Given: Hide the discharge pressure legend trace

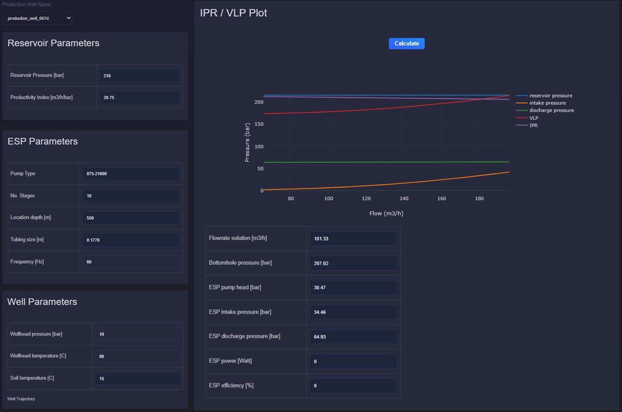Looking at the screenshot, I should pyautogui.click(x=551, y=111).
